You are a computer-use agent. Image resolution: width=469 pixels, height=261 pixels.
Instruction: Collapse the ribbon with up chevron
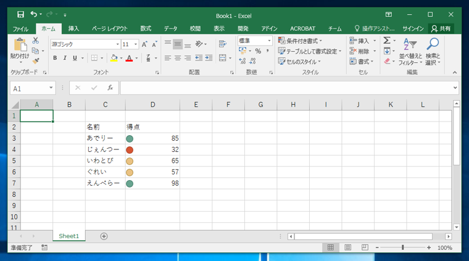(x=455, y=72)
